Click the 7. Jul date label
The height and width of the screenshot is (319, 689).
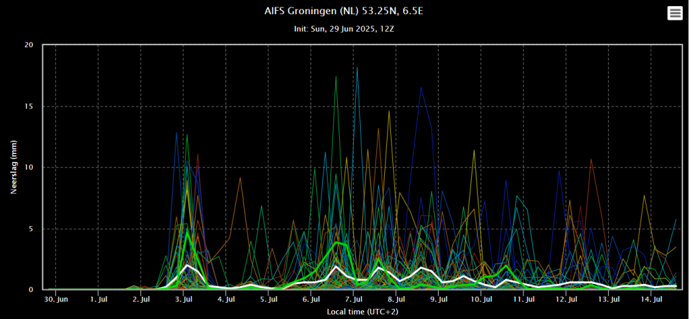tap(354, 299)
